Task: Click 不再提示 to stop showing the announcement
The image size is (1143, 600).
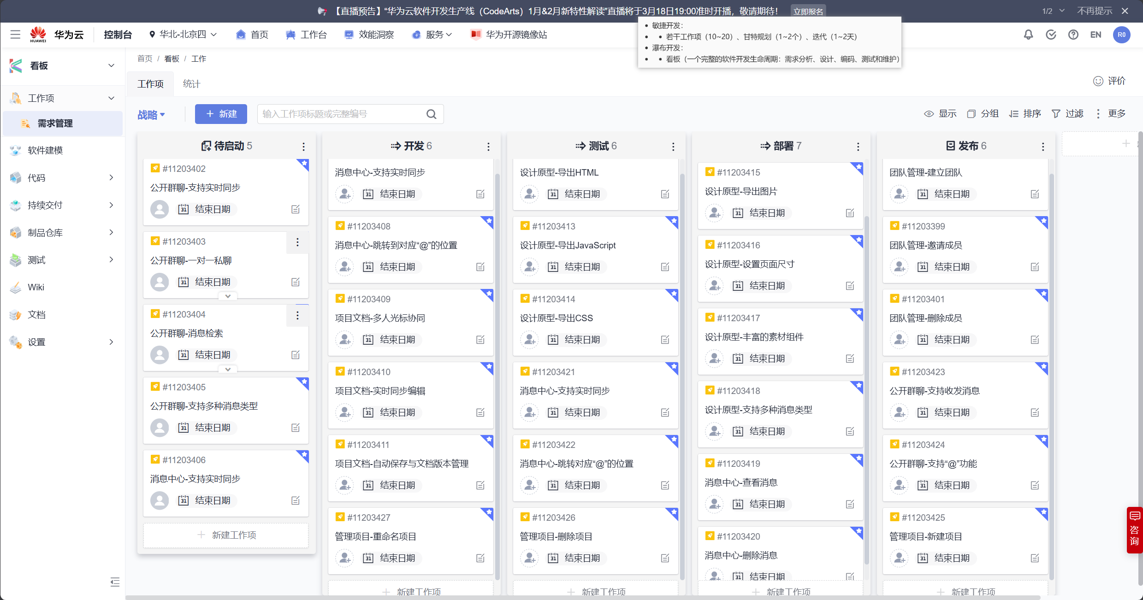Action: click(x=1095, y=10)
